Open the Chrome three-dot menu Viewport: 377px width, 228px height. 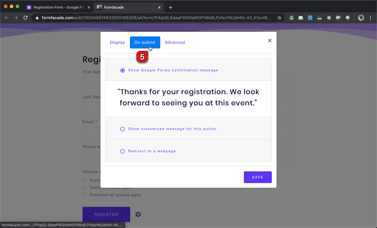[371, 18]
